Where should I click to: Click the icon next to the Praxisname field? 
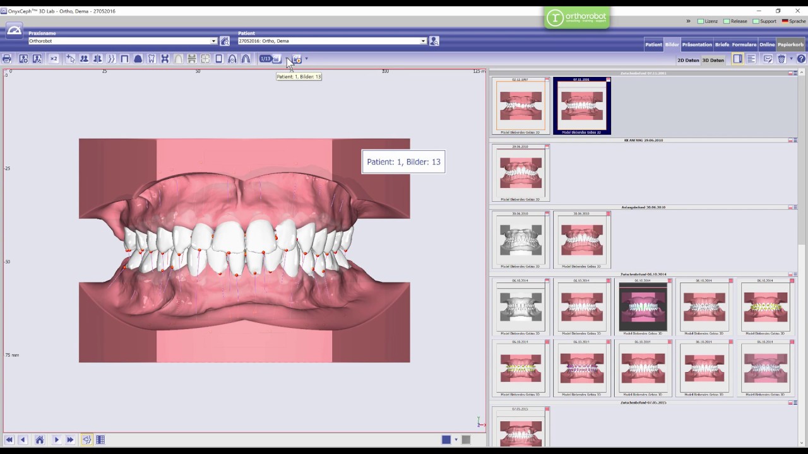pyautogui.click(x=224, y=41)
